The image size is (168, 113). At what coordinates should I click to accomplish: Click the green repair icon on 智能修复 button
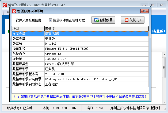coord(97,20)
